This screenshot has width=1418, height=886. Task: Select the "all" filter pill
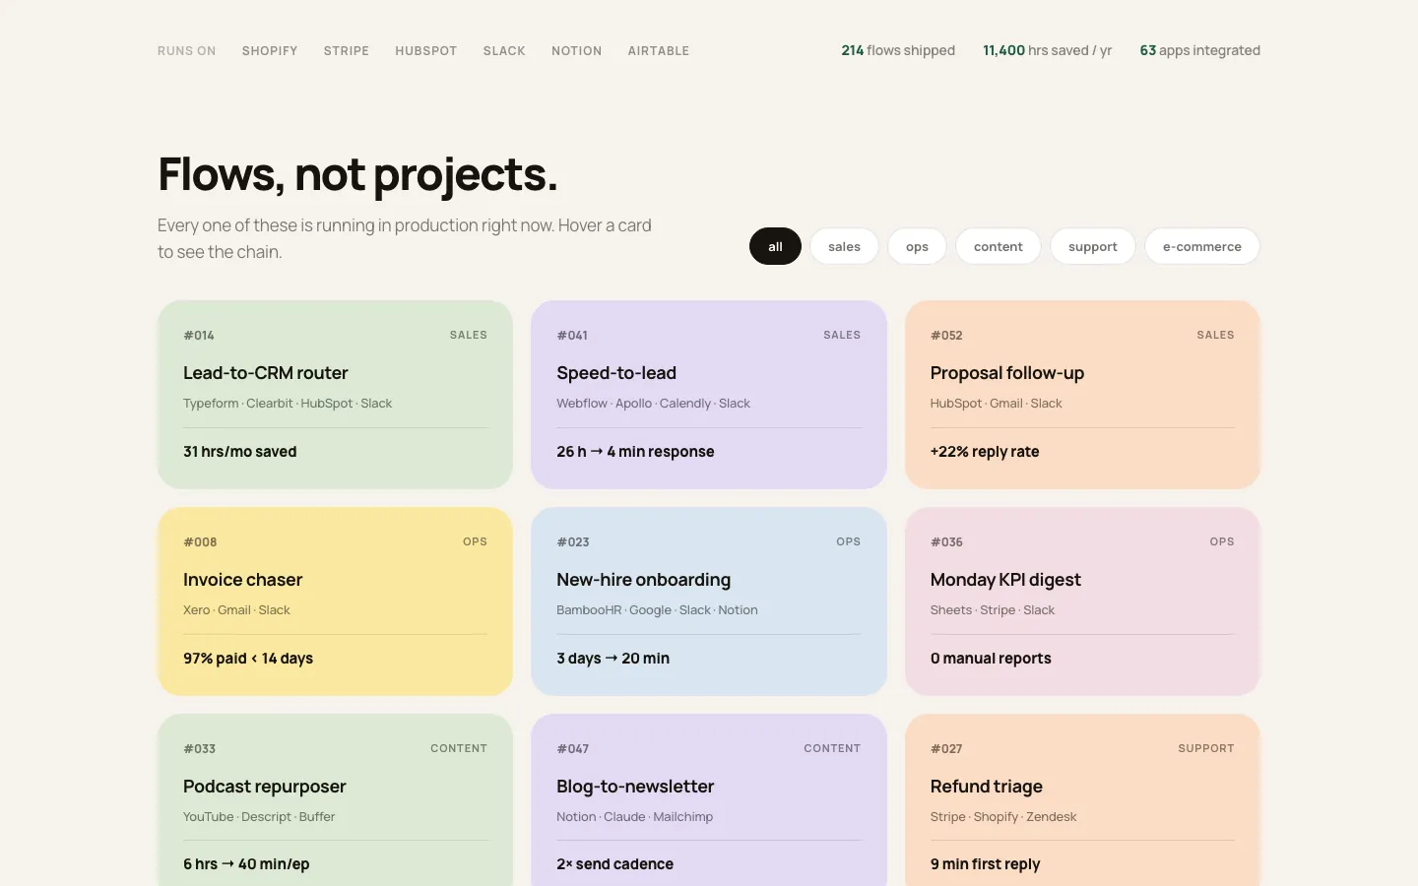pyautogui.click(x=775, y=246)
